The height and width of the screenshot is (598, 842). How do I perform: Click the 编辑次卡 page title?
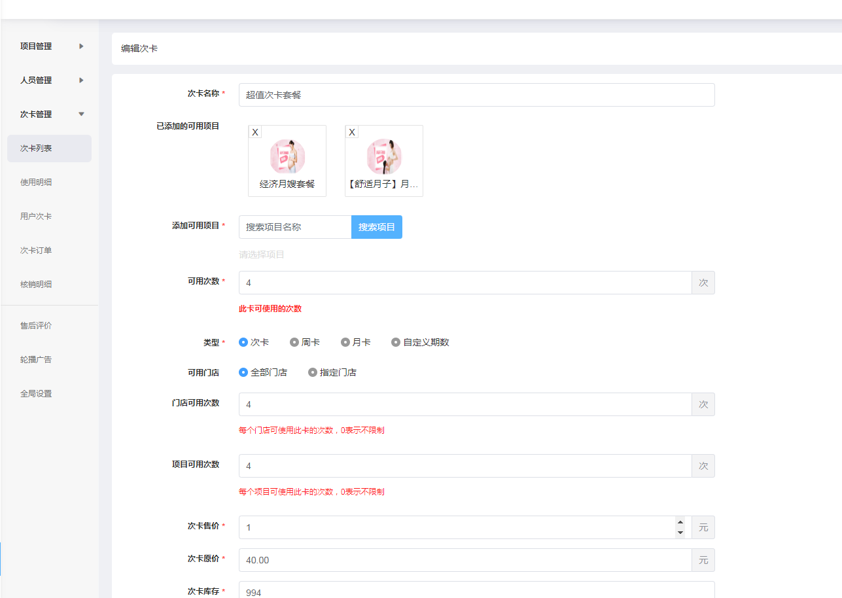click(139, 49)
